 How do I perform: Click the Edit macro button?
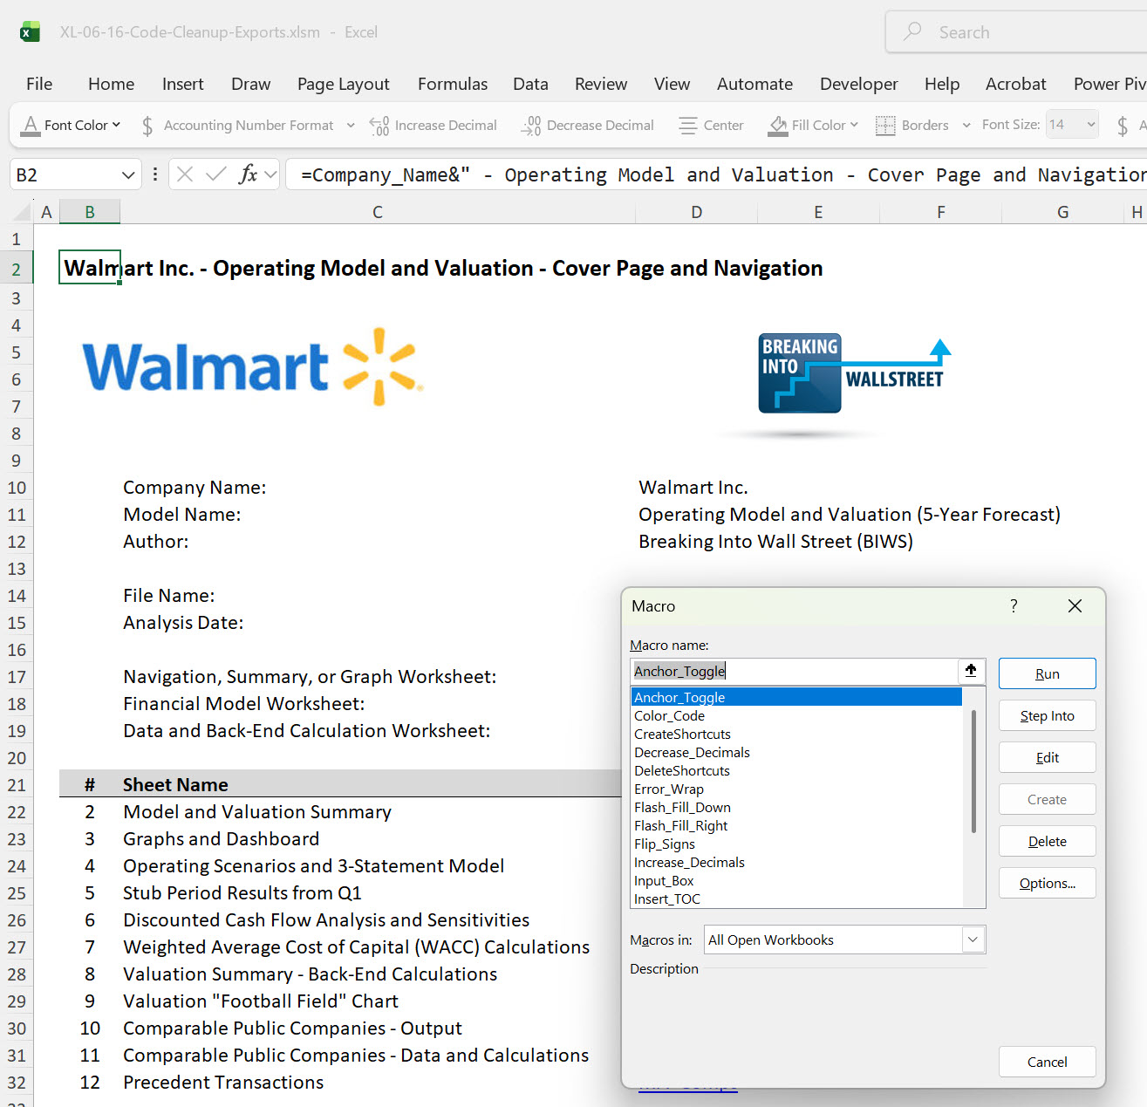[1048, 757]
